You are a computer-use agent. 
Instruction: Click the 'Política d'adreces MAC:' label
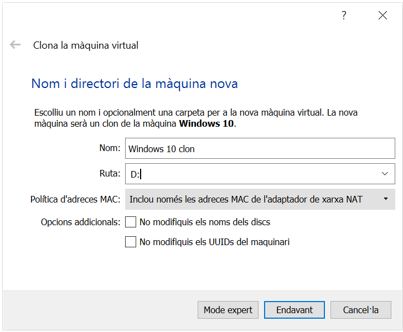pyautogui.click(x=75, y=199)
